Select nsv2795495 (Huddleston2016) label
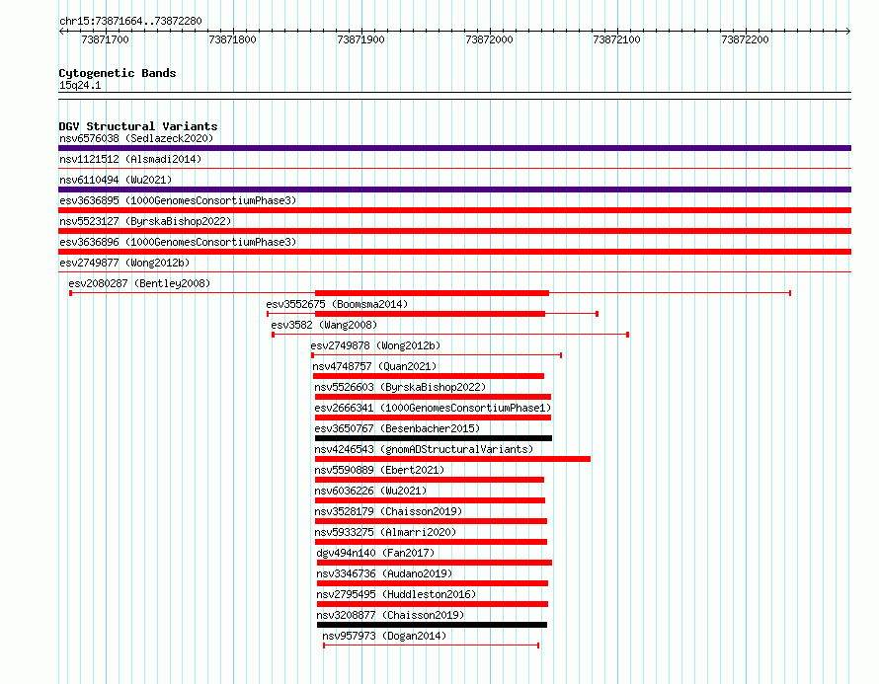 [396, 594]
